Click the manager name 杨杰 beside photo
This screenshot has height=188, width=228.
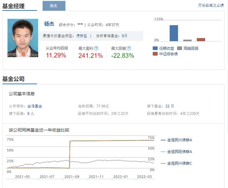(x=49, y=24)
